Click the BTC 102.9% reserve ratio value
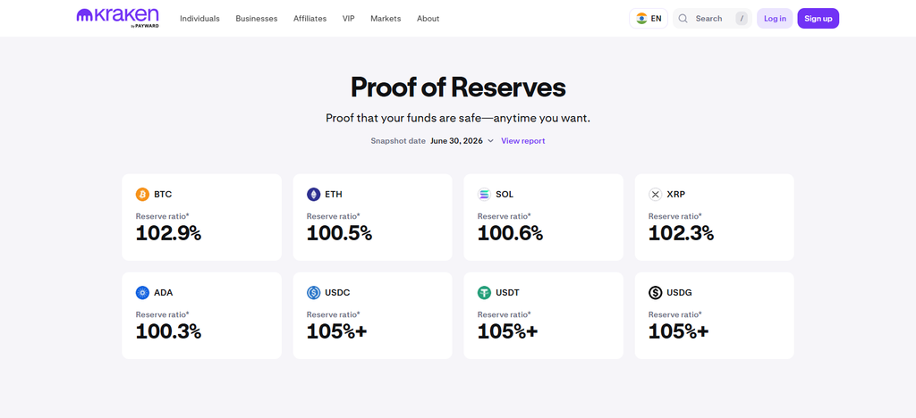916x418 pixels. (168, 234)
